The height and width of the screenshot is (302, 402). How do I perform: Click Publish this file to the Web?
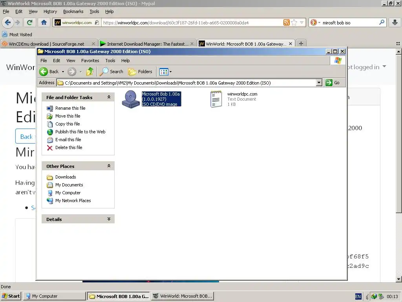[x=80, y=132]
